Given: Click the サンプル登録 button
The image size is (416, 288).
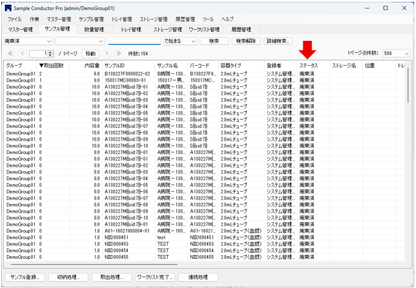Looking at the screenshot, I should point(24,277).
